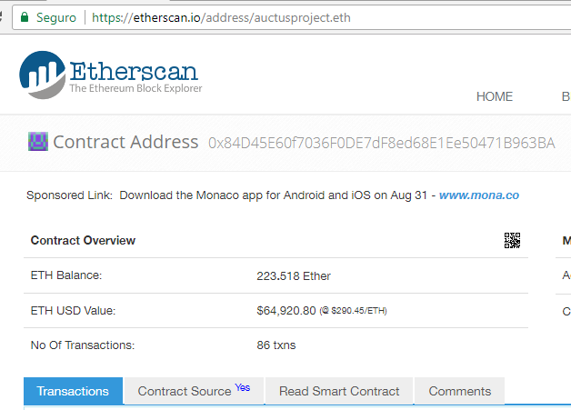Click the $64,920.80 USD value

click(x=286, y=311)
